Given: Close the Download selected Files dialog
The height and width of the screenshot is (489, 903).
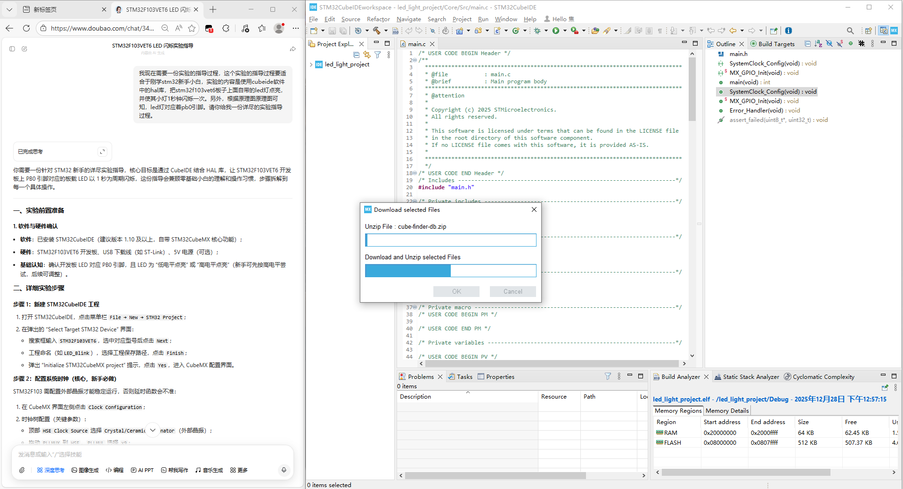Looking at the screenshot, I should (534, 209).
